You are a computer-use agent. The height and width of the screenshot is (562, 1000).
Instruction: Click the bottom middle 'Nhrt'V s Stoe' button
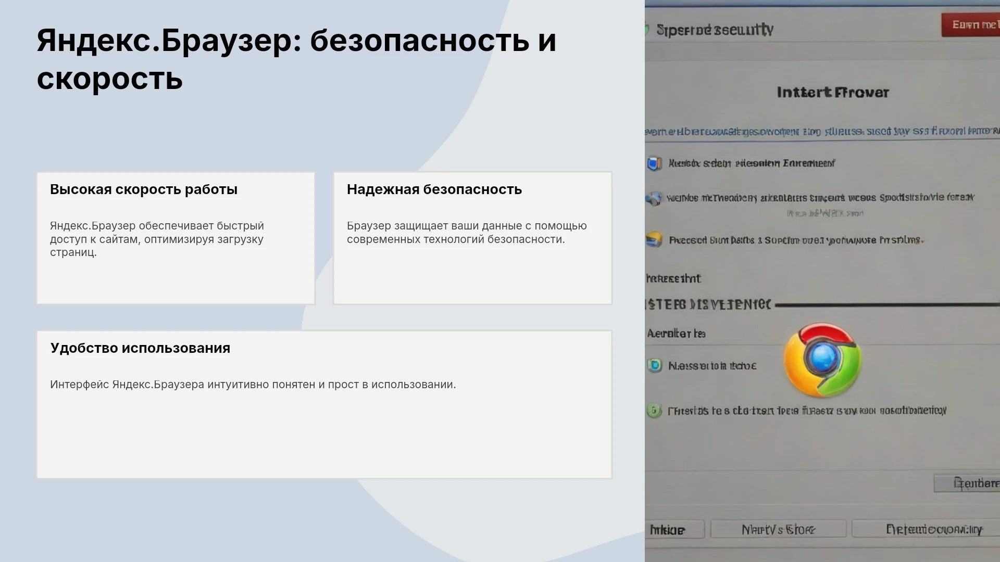pos(778,529)
